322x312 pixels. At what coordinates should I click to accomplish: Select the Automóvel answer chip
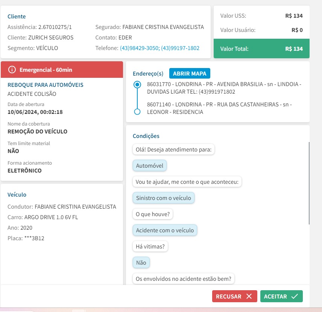click(149, 166)
